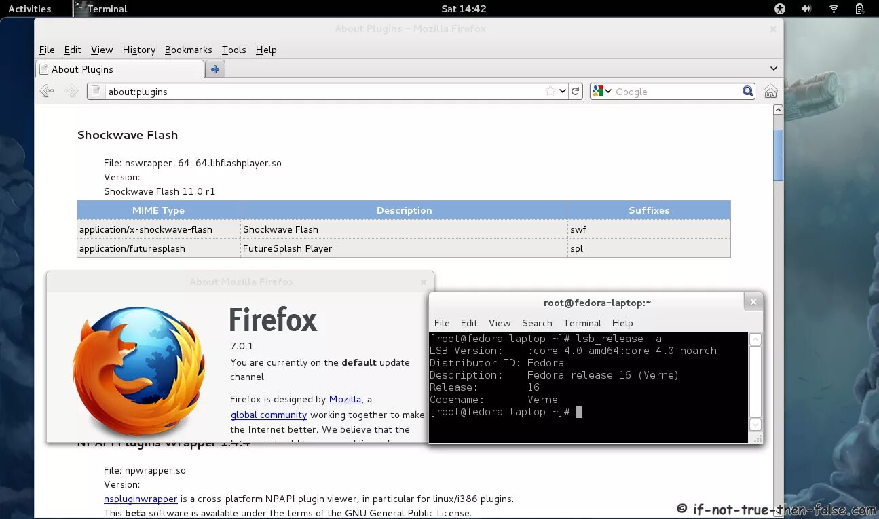This screenshot has height=519, width=879.
Task: Open Firefox View menu
Action: click(102, 50)
